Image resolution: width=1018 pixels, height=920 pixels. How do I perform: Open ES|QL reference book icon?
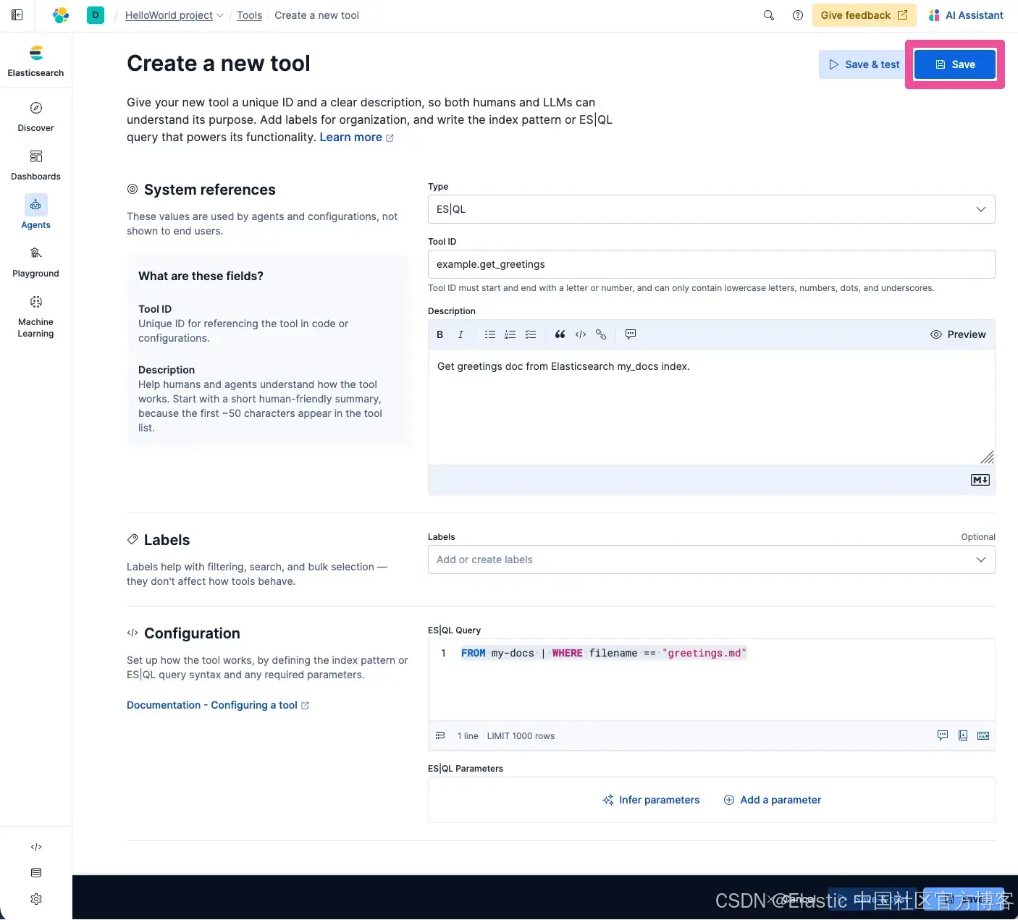point(963,735)
